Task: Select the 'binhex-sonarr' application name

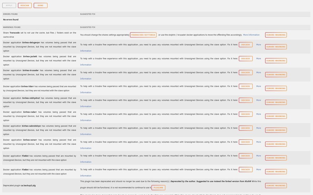Action: (x=30, y=140)
